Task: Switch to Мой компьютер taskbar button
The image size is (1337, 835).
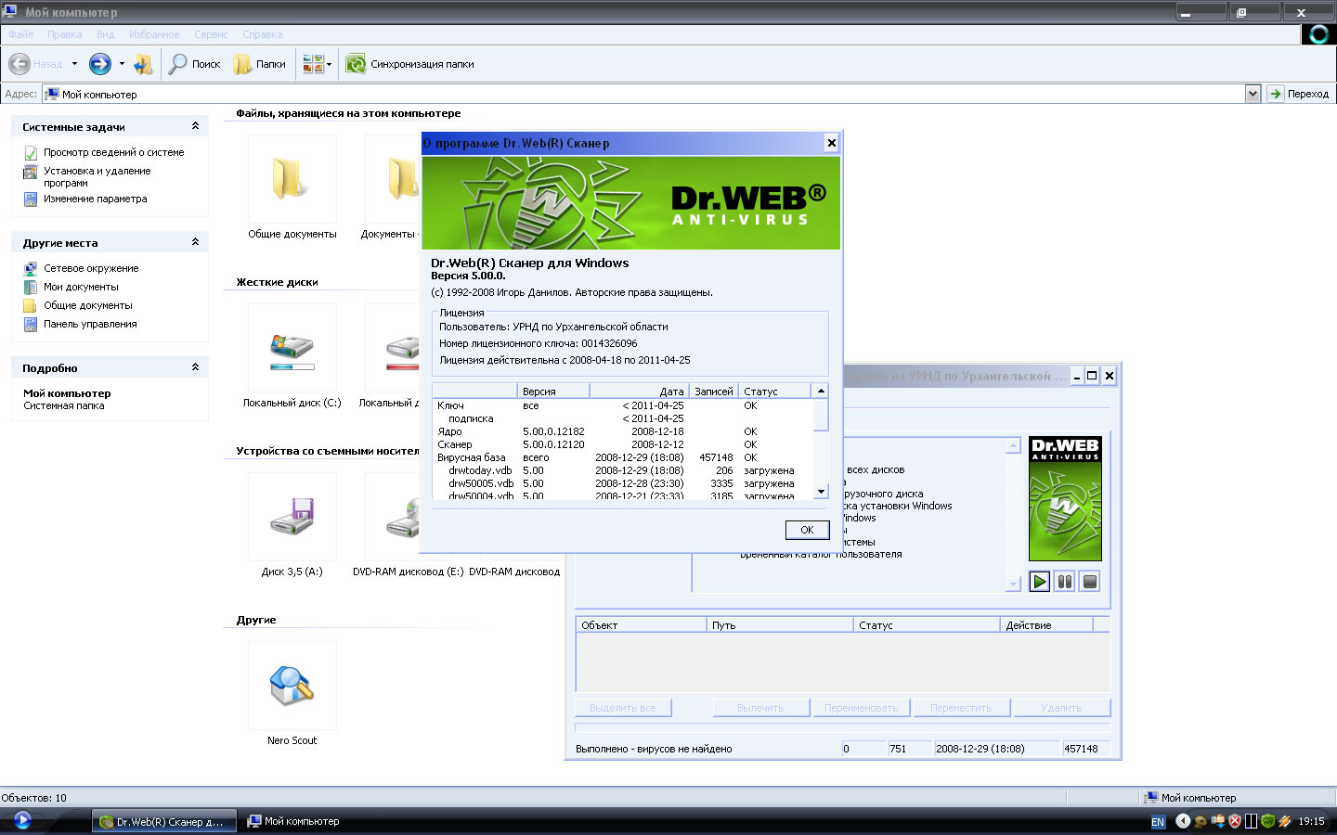Action: (x=295, y=821)
